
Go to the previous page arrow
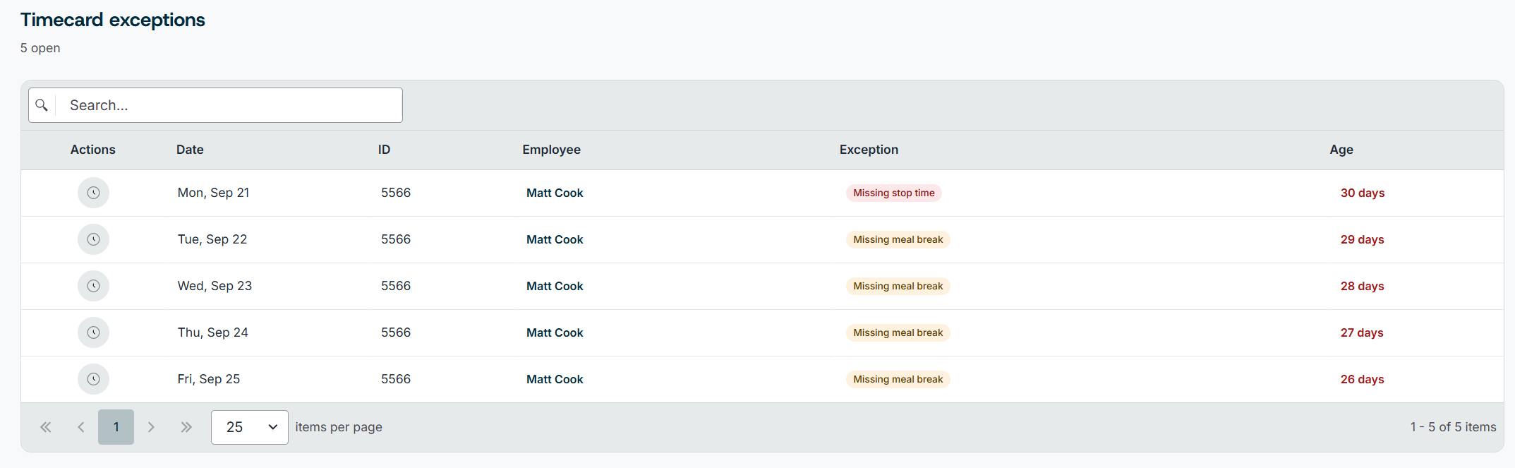tap(81, 427)
